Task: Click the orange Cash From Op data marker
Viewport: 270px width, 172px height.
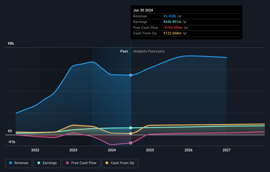Action: click(x=131, y=134)
